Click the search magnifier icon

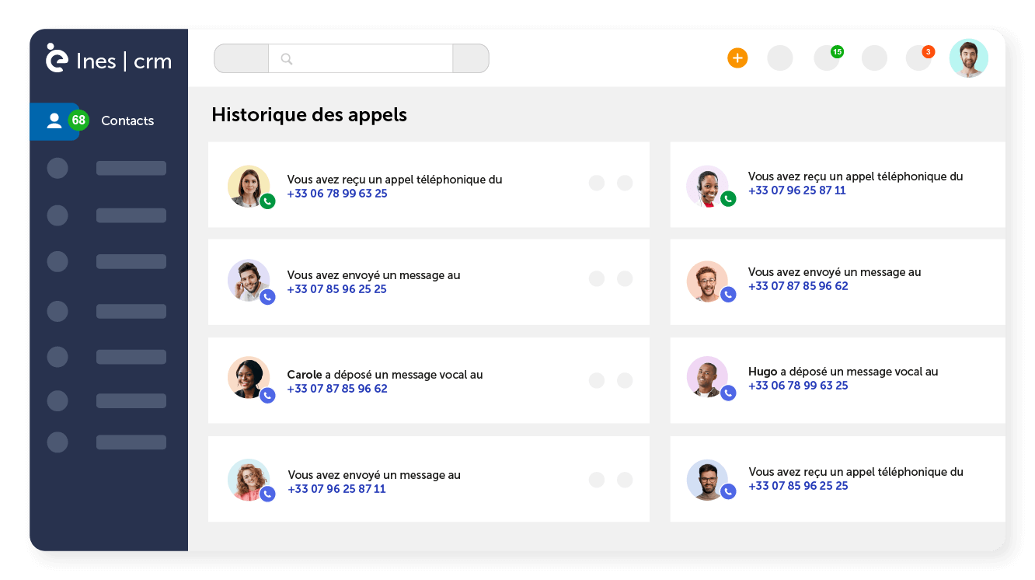pyautogui.click(x=287, y=58)
